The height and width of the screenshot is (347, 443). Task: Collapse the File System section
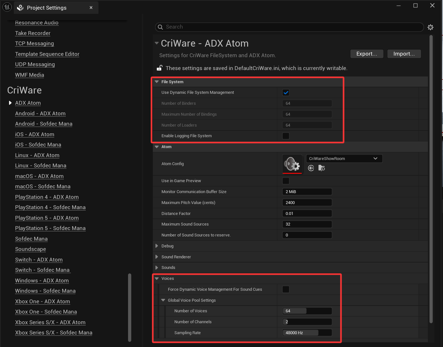coord(157,82)
